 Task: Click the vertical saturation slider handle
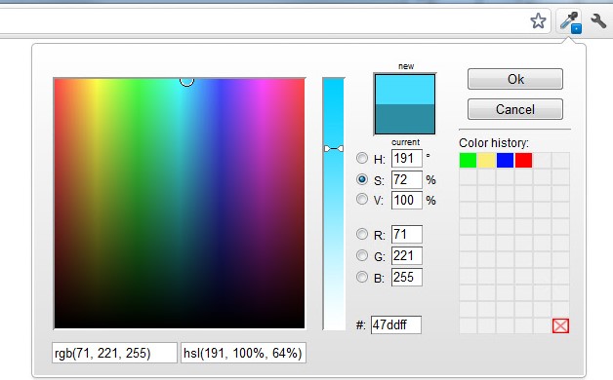pyautogui.click(x=334, y=149)
